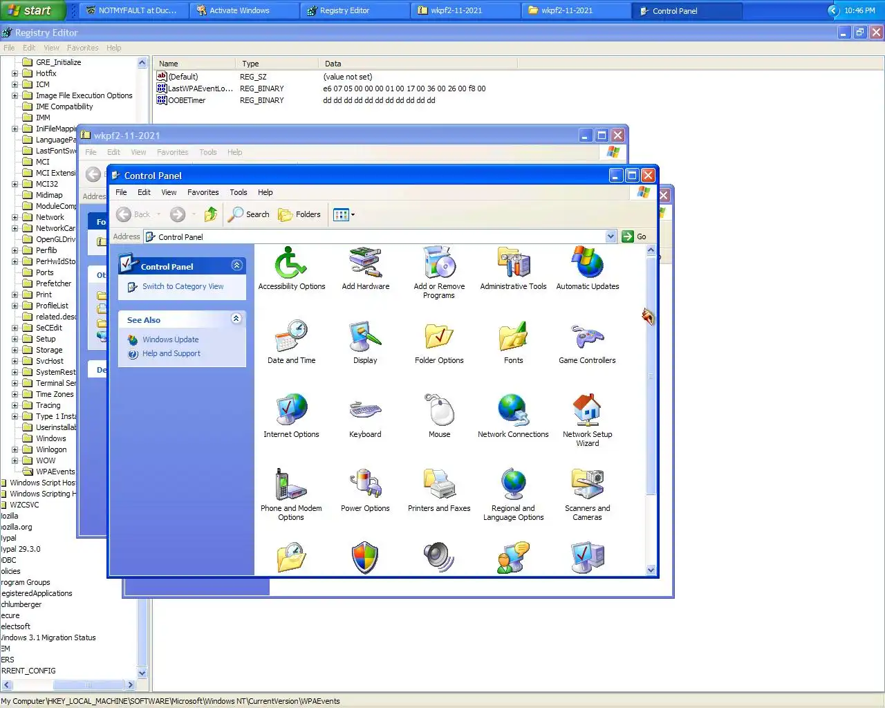Open Phone and Modem Options
The height and width of the screenshot is (708, 885).
click(291, 494)
